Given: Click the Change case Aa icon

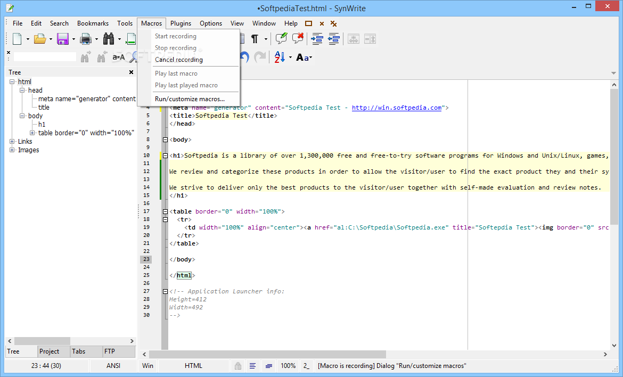Looking at the screenshot, I should (x=302, y=58).
